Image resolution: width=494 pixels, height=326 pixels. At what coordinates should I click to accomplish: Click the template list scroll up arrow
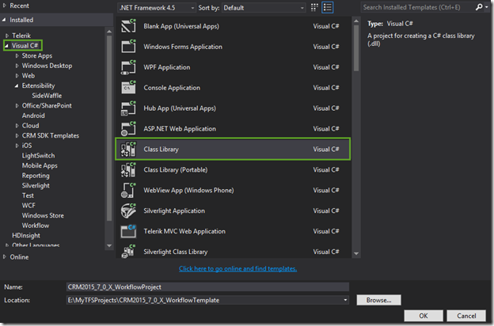[x=356, y=21]
